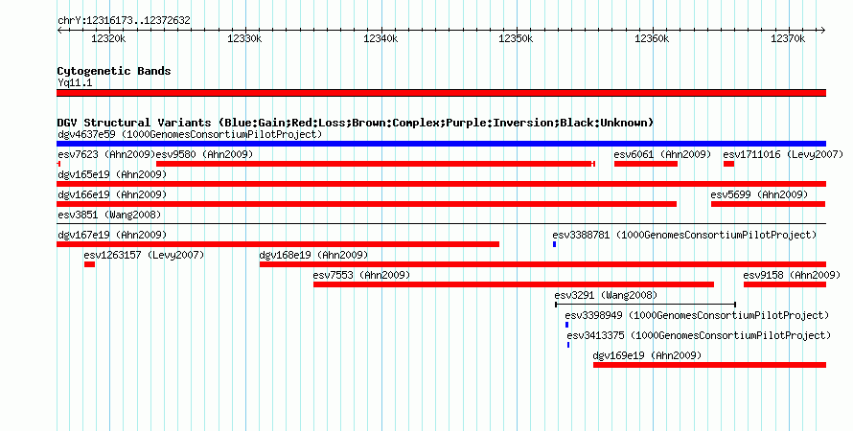Click the red esv6061 variant bar
This screenshot has width=853, height=431.
(646, 164)
